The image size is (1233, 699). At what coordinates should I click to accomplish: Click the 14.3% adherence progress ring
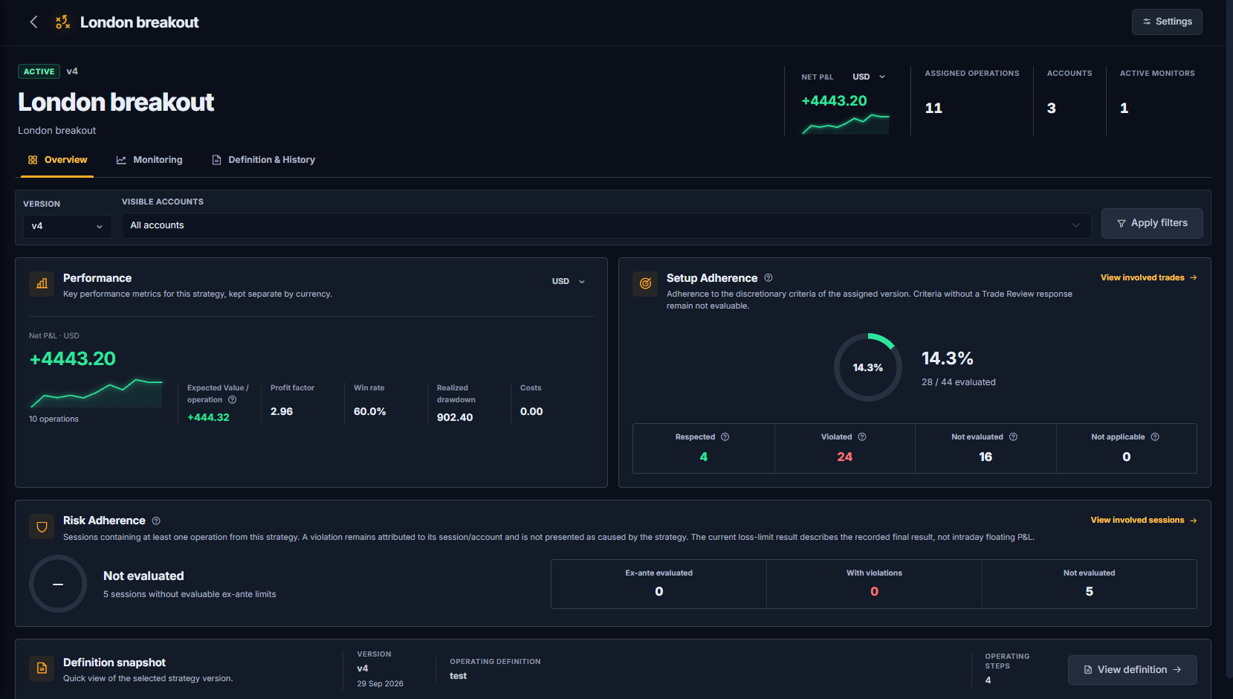coord(868,367)
